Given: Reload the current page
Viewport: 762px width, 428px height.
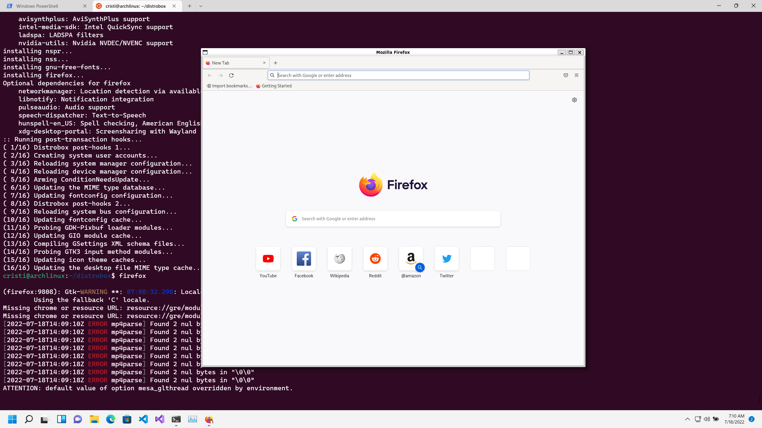Looking at the screenshot, I should click(x=232, y=75).
